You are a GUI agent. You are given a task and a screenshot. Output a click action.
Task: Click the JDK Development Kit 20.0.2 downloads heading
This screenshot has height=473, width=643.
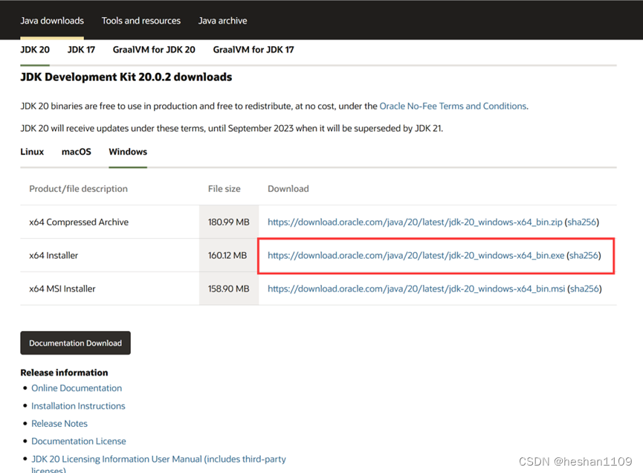[x=126, y=77]
